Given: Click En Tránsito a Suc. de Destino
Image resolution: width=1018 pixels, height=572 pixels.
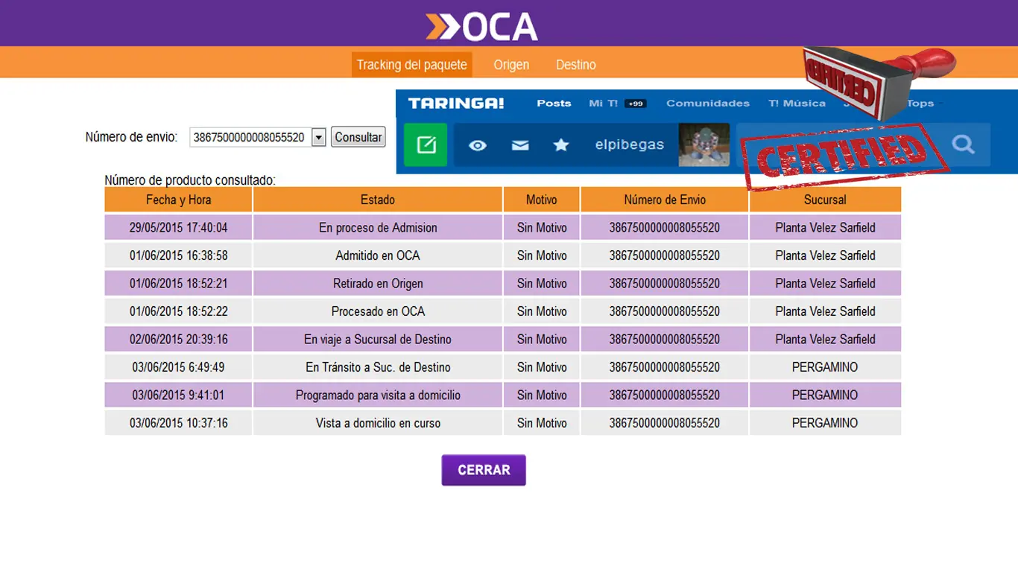Looking at the screenshot, I should pyautogui.click(x=378, y=367).
